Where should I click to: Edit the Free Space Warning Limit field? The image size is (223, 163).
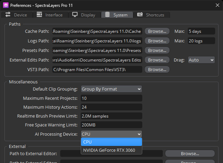[111, 125]
